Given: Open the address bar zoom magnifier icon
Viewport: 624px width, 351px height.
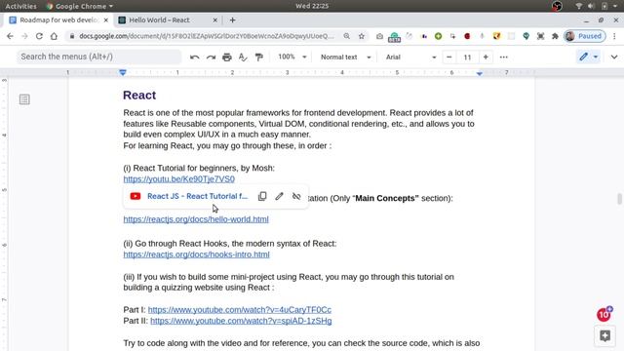Looking at the screenshot, I should 347,36.
